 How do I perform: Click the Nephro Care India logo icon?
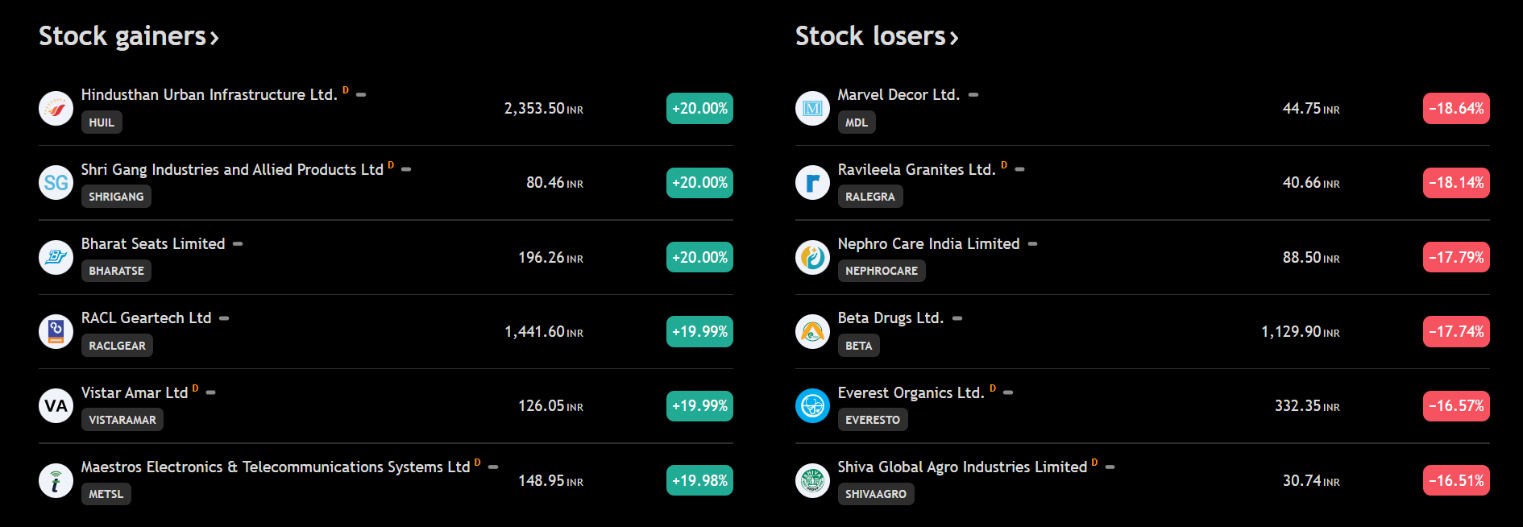(812, 257)
